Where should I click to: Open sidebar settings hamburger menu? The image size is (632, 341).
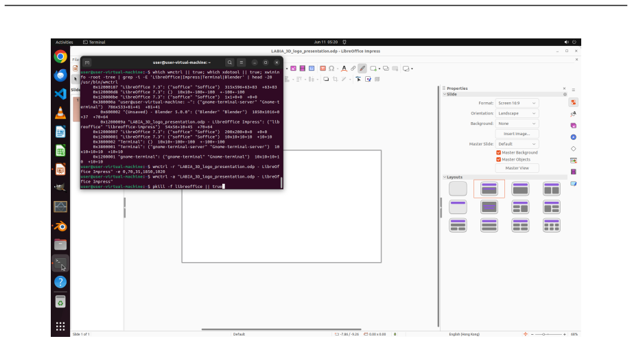coord(573,90)
